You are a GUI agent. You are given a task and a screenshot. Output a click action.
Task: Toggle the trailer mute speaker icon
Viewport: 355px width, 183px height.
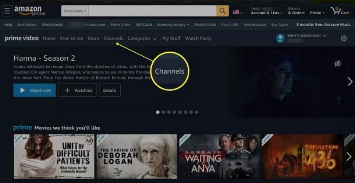338,64
